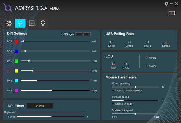This screenshot has width=181, height=123.
Task: Click the DPI Effect Brightness slider track
Action: tap(51, 112)
